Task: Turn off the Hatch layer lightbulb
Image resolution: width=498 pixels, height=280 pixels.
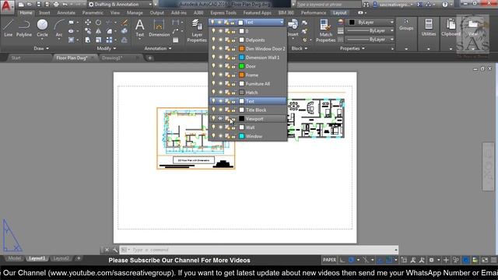Action: click(213, 92)
